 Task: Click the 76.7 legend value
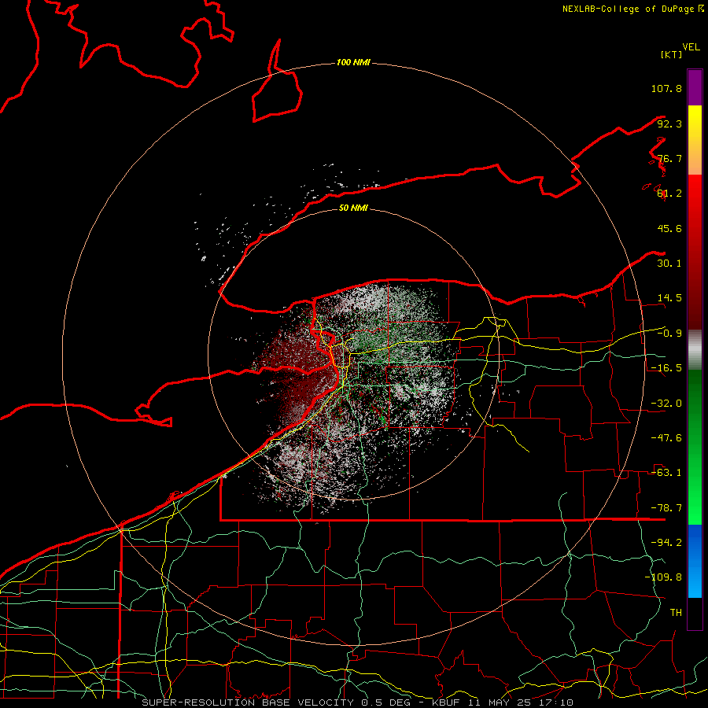pyautogui.click(x=669, y=158)
